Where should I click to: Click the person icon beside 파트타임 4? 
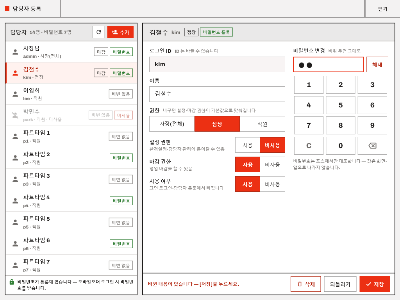click(x=15, y=201)
